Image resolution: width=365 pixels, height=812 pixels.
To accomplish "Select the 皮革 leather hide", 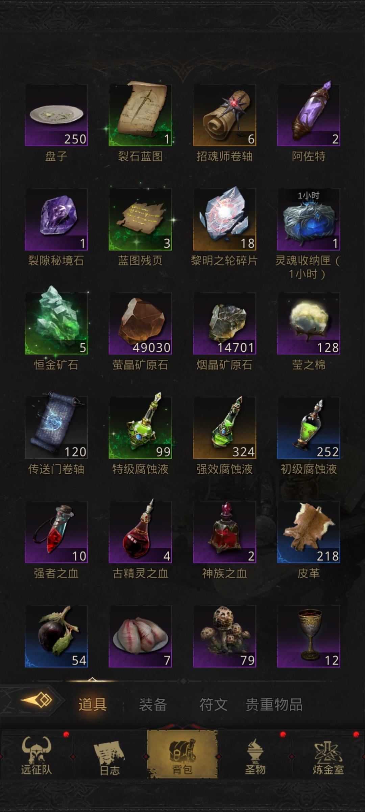I will pyautogui.click(x=309, y=532).
